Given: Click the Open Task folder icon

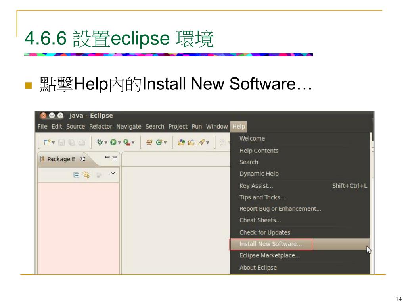Looking at the screenshot, I should (192, 143).
